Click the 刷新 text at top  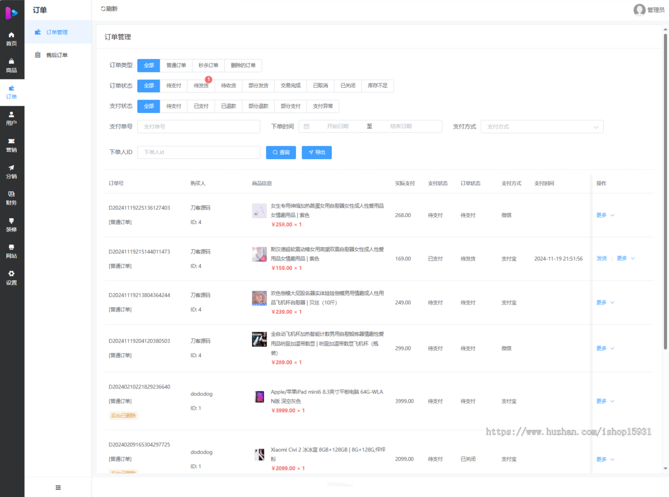112,9
